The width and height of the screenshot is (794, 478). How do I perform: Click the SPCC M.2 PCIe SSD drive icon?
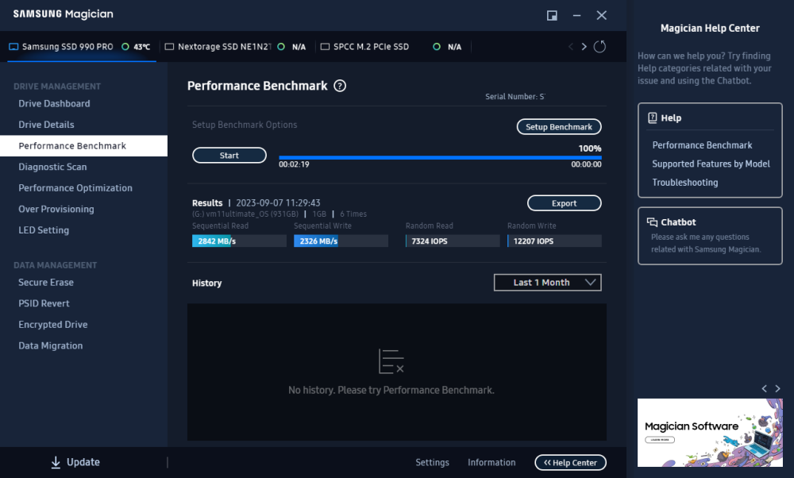coord(325,47)
